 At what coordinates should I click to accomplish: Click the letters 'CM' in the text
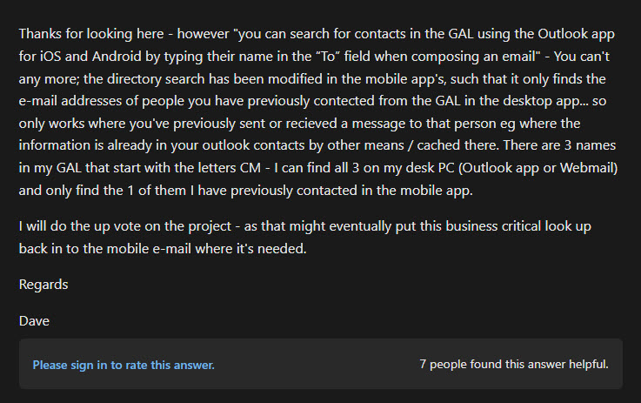pyautogui.click(x=250, y=168)
